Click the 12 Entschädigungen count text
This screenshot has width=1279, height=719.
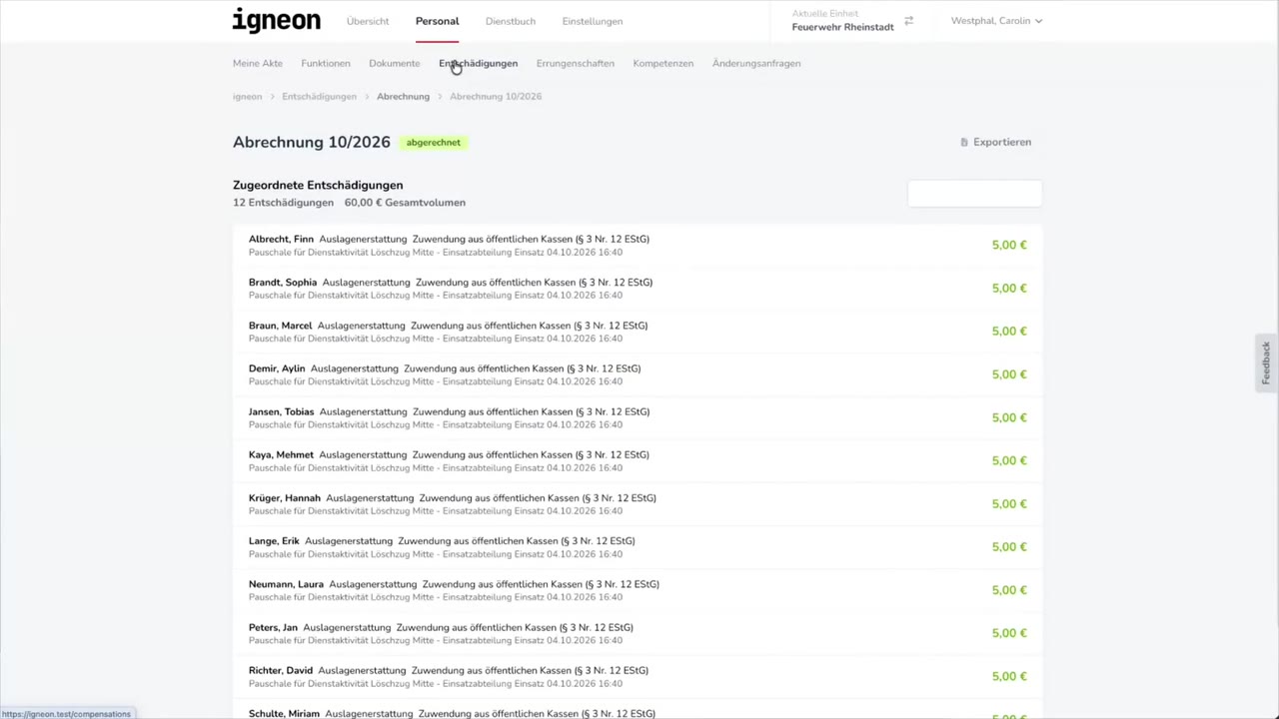point(283,203)
